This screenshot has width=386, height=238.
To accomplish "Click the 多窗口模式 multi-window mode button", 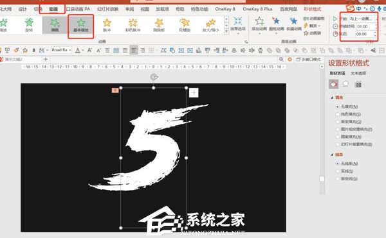I will 308,60.
